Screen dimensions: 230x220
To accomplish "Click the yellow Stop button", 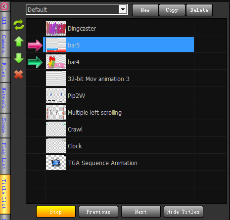I will (56, 212).
